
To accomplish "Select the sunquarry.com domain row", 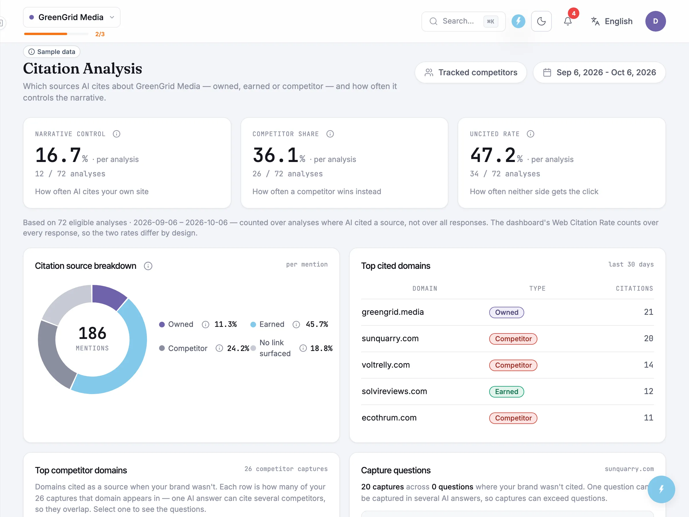I will tap(507, 339).
